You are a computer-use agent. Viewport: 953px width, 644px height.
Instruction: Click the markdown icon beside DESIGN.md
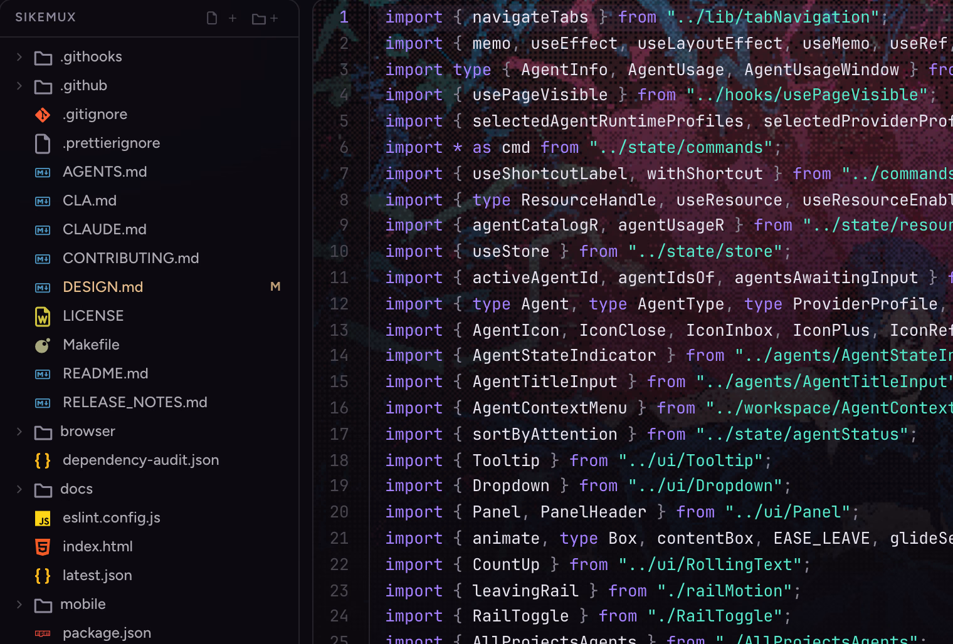pos(43,288)
